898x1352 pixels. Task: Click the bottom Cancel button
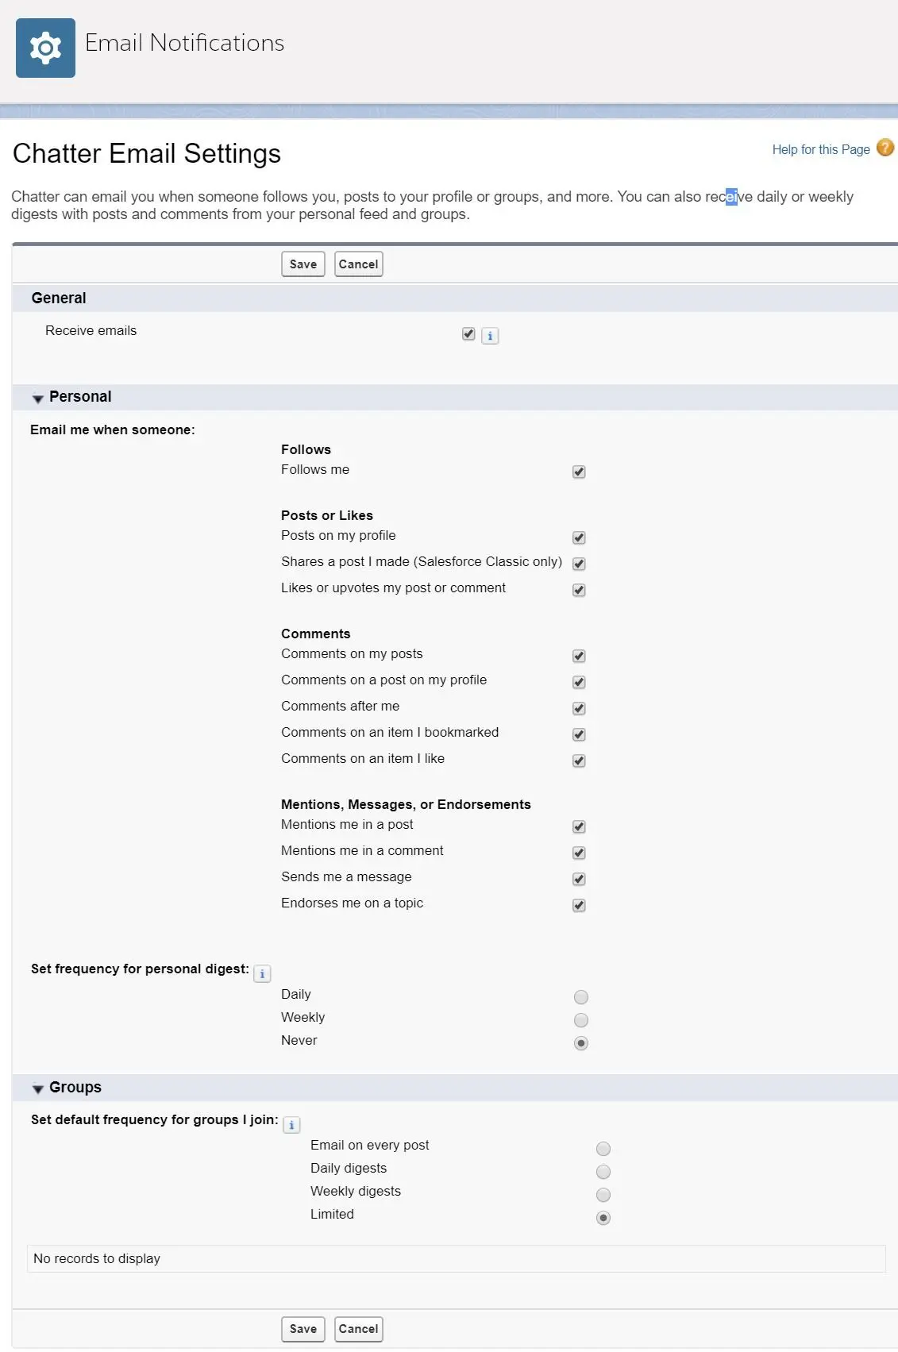click(359, 1329)
